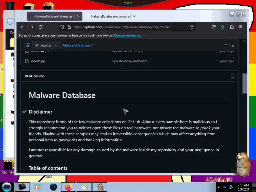Bookmark this page with the star
Viewport: 256px width, 192px height.
192,27
